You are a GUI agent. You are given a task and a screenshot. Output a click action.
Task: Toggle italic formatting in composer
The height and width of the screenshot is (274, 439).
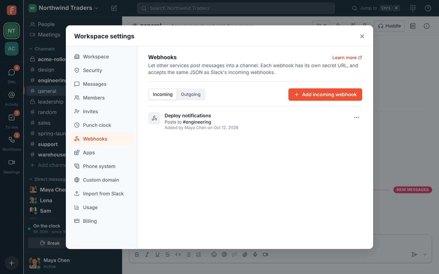tap(147, 255)
